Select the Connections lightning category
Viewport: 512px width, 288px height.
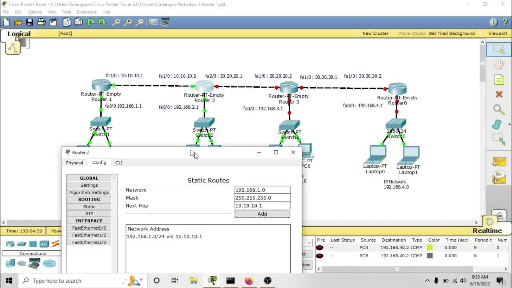(x=56, y=244)
